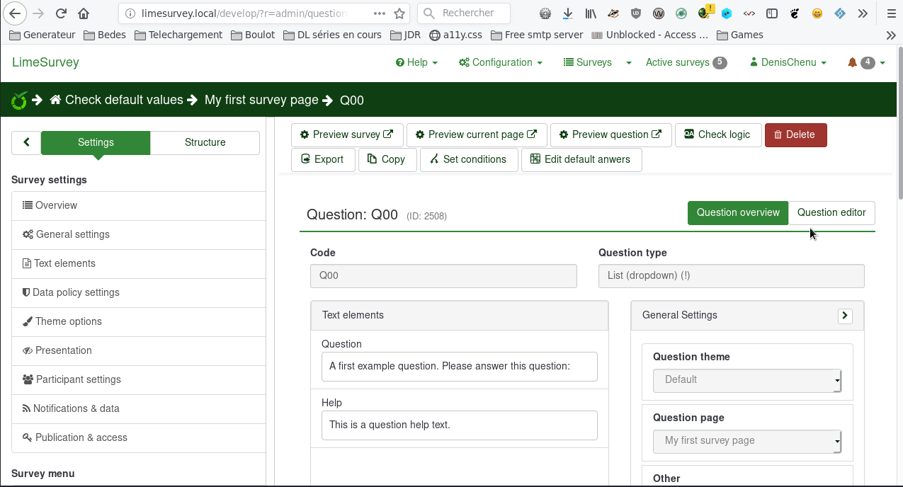Open Edit default answers

[x=581, y=159]
